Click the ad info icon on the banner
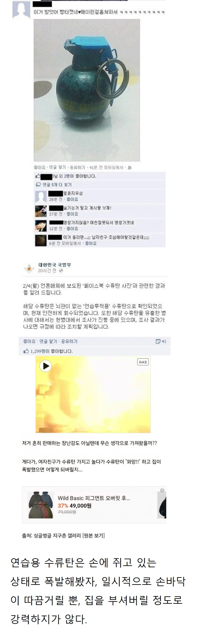The width and height of the screenshot is (208, 637). [x=163, y=490]
